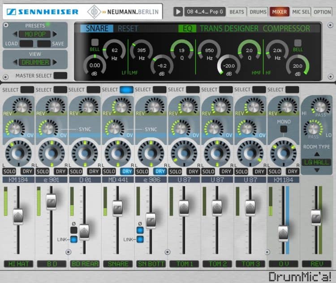Click the HMF 850 Hz frequency knob
Screen dimensions: 336x283
point(209,50)
